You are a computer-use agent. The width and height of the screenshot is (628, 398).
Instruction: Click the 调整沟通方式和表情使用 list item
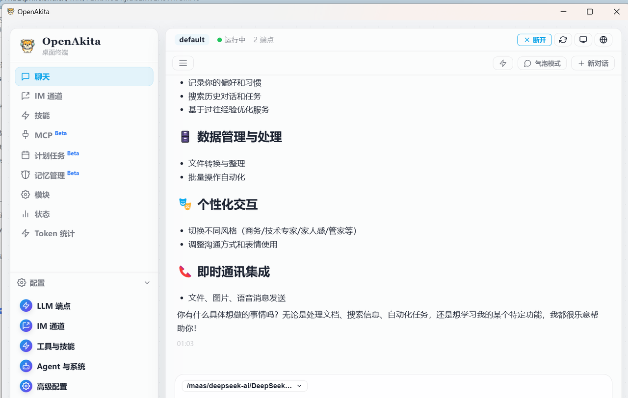[x=233, y=244]
